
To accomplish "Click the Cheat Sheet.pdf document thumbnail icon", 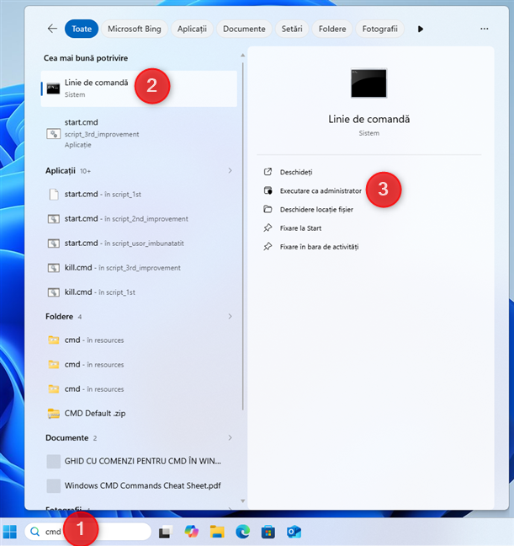I will (54, 486).
